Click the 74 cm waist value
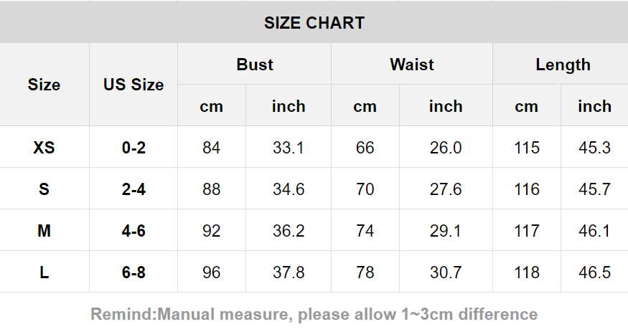628x332 pixels. [365, 231]
